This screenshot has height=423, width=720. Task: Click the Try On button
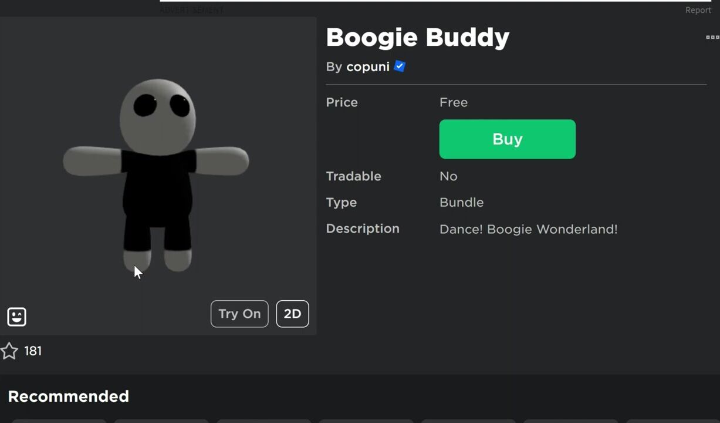pos(239,314)
